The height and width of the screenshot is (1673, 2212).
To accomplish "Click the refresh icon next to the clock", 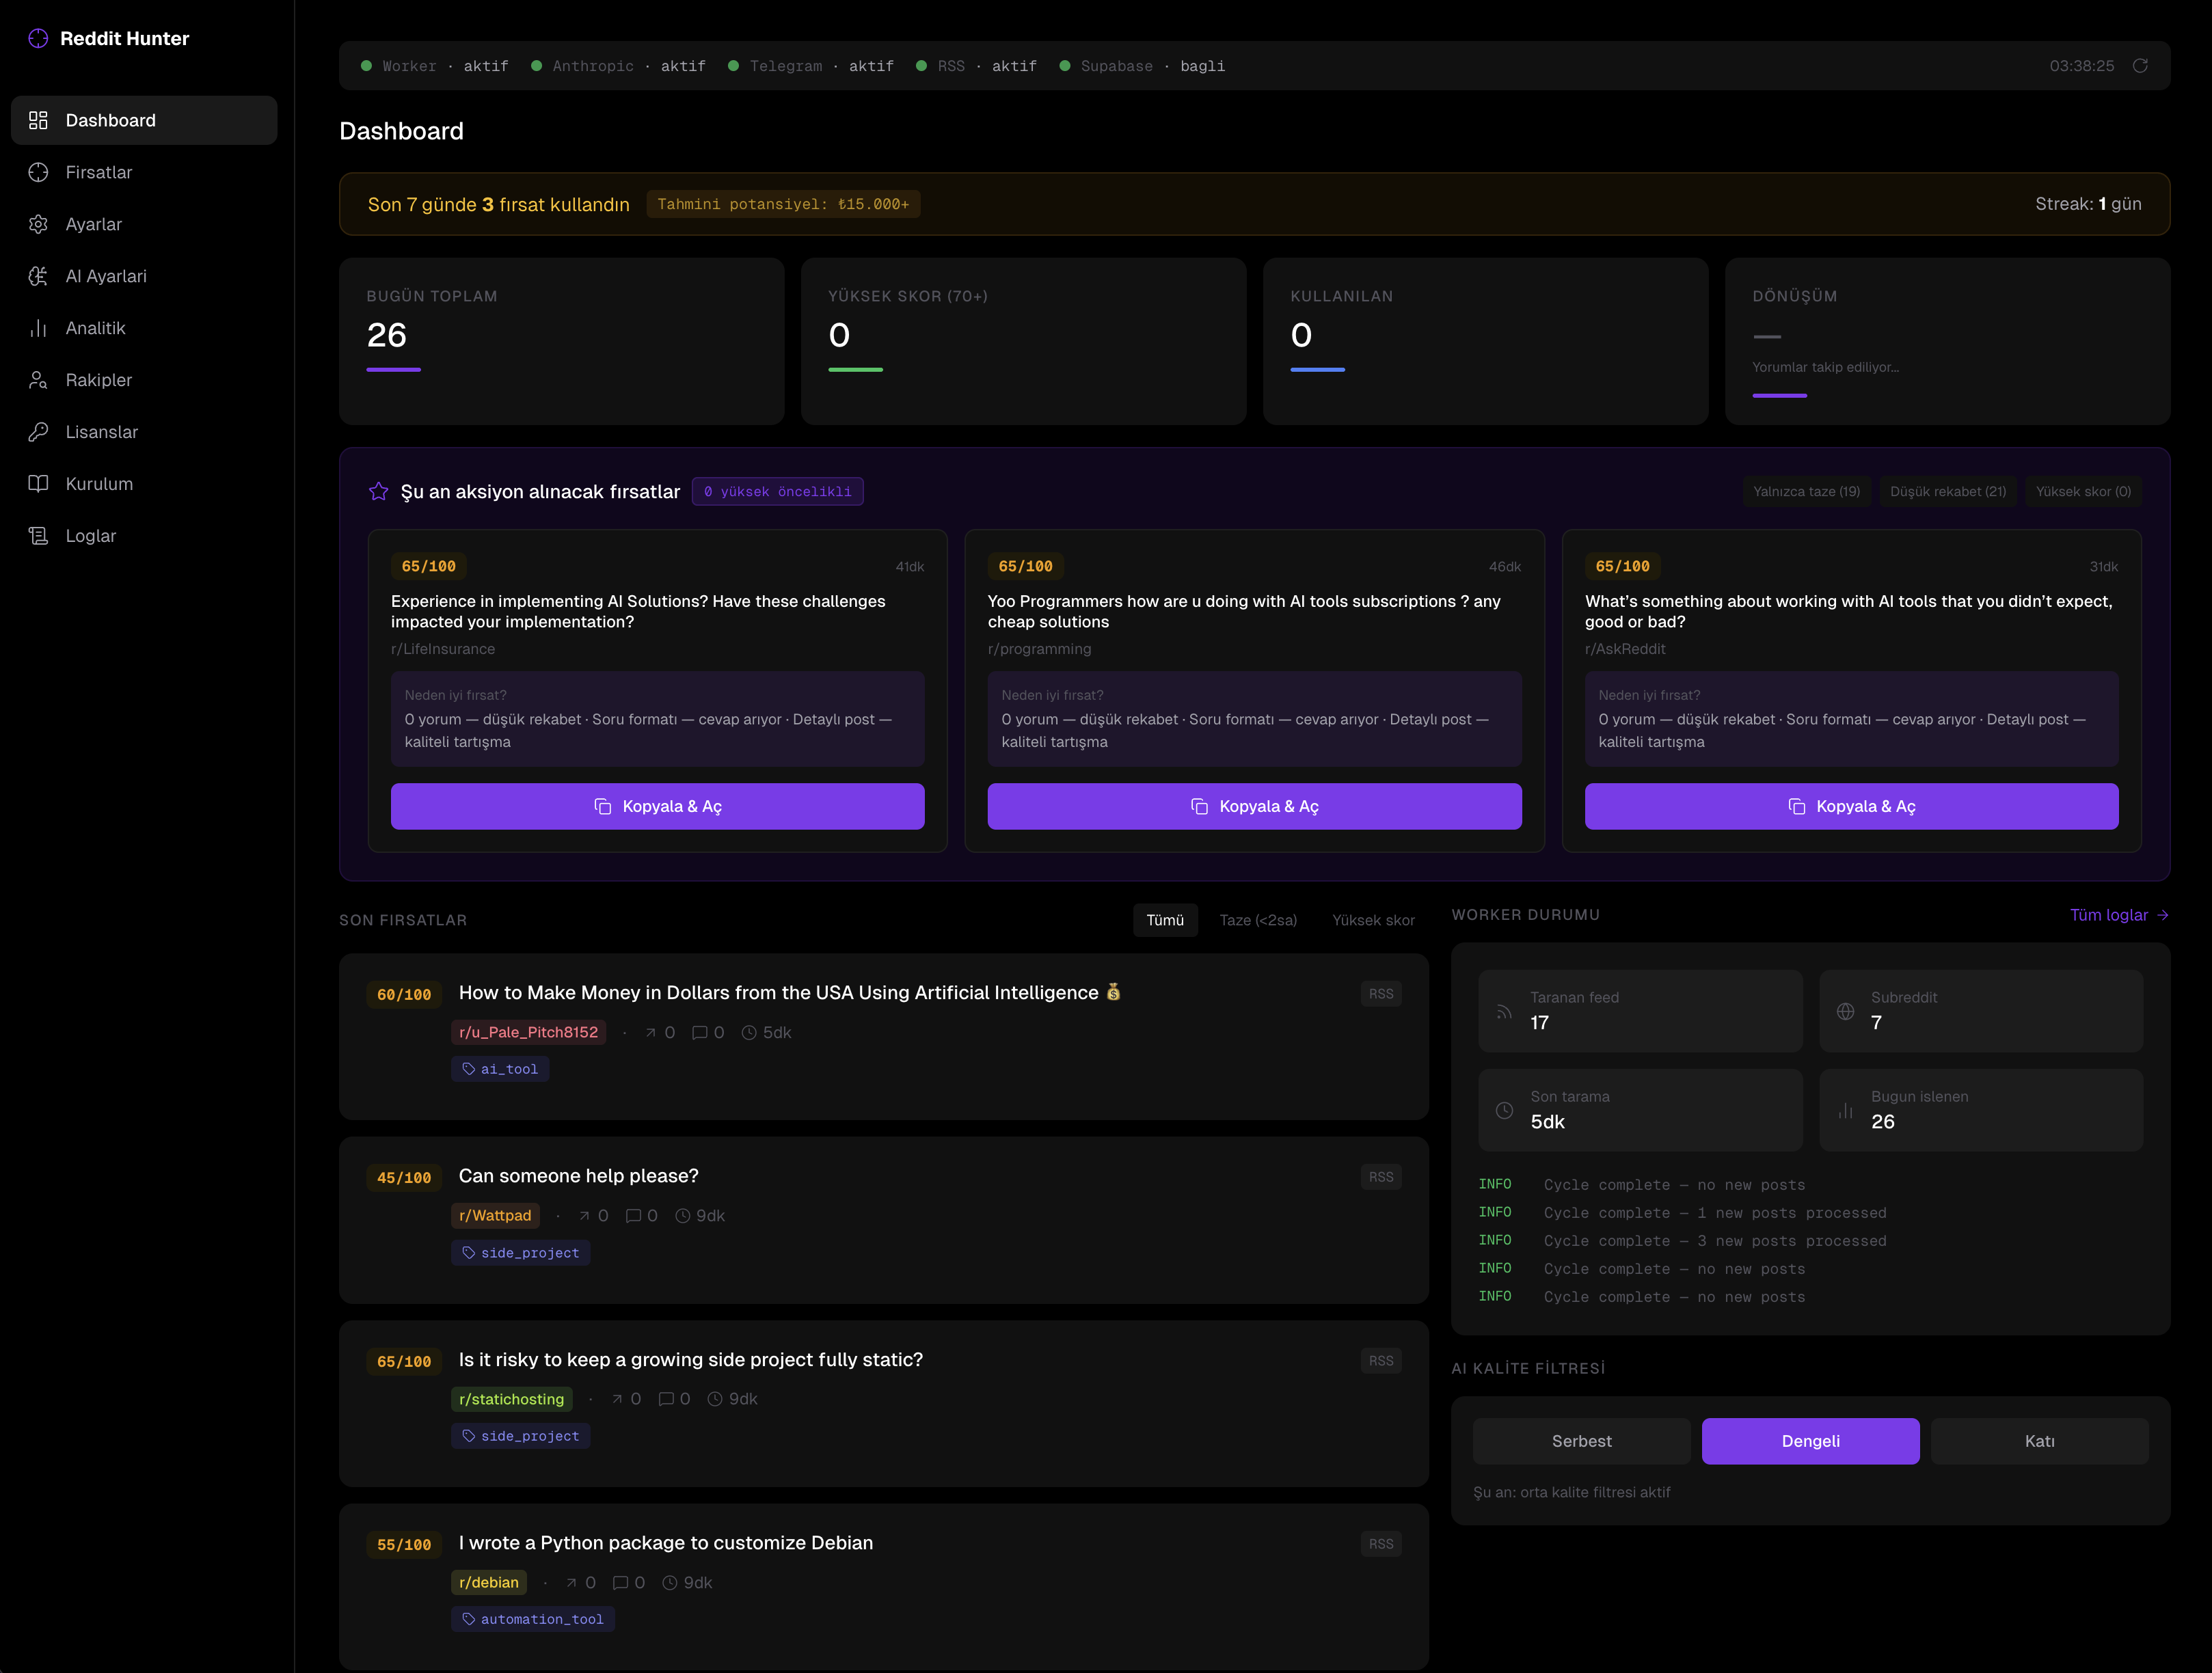I will tap(2140, 66).
